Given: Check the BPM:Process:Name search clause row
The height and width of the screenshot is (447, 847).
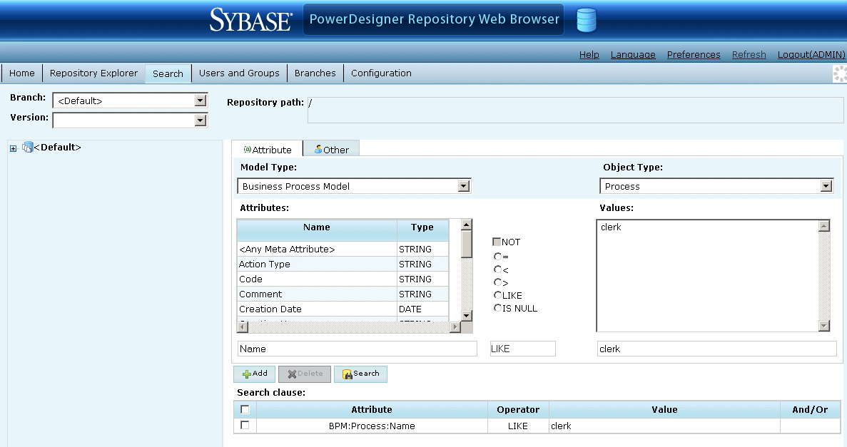Looking at the screenshot, I should tap(245, 426).
